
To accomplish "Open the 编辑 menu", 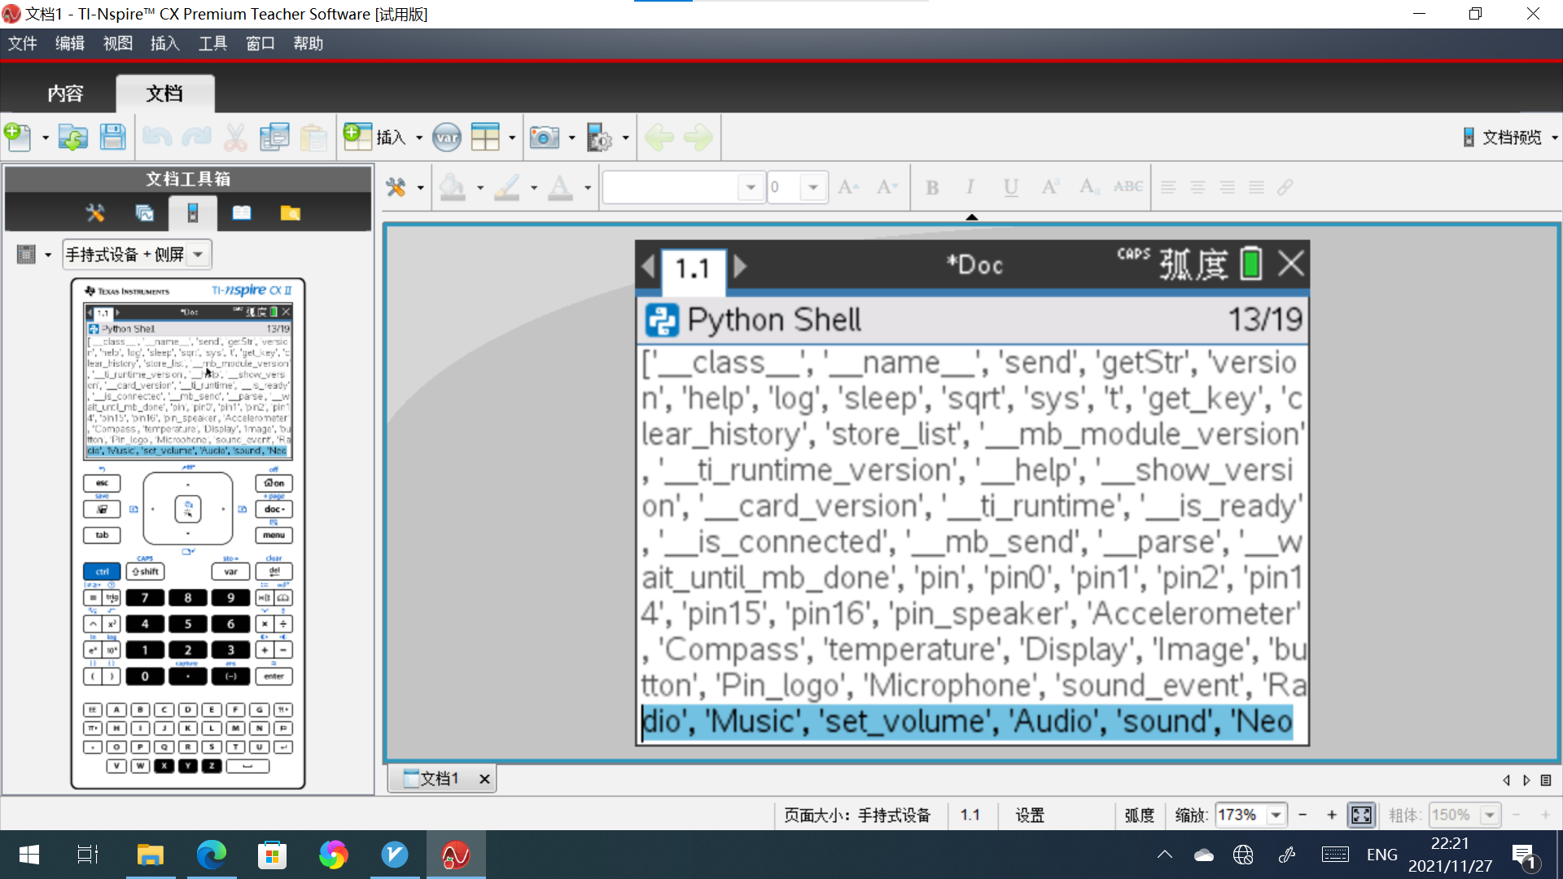I will point(70,43).
